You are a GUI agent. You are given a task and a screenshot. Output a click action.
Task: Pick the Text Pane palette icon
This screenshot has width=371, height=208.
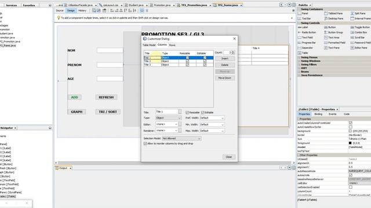[326, 47]
